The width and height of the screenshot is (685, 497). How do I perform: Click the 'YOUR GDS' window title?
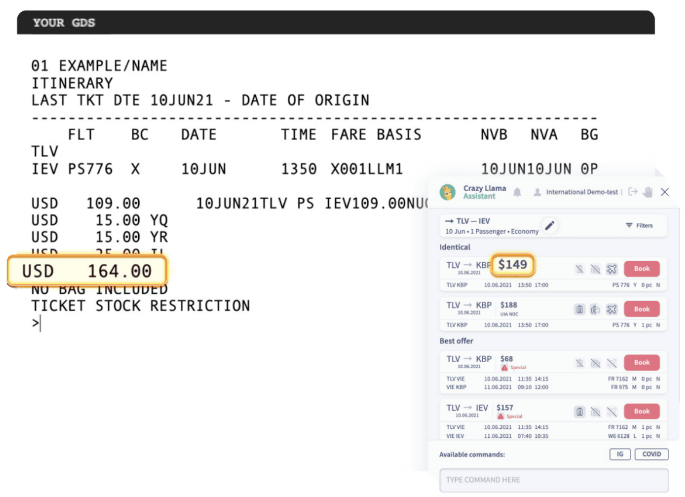click(64, 22)
